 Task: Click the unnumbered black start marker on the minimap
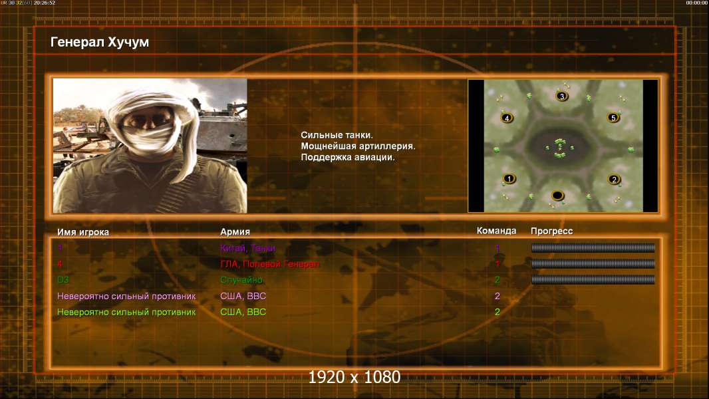point(557,196)
